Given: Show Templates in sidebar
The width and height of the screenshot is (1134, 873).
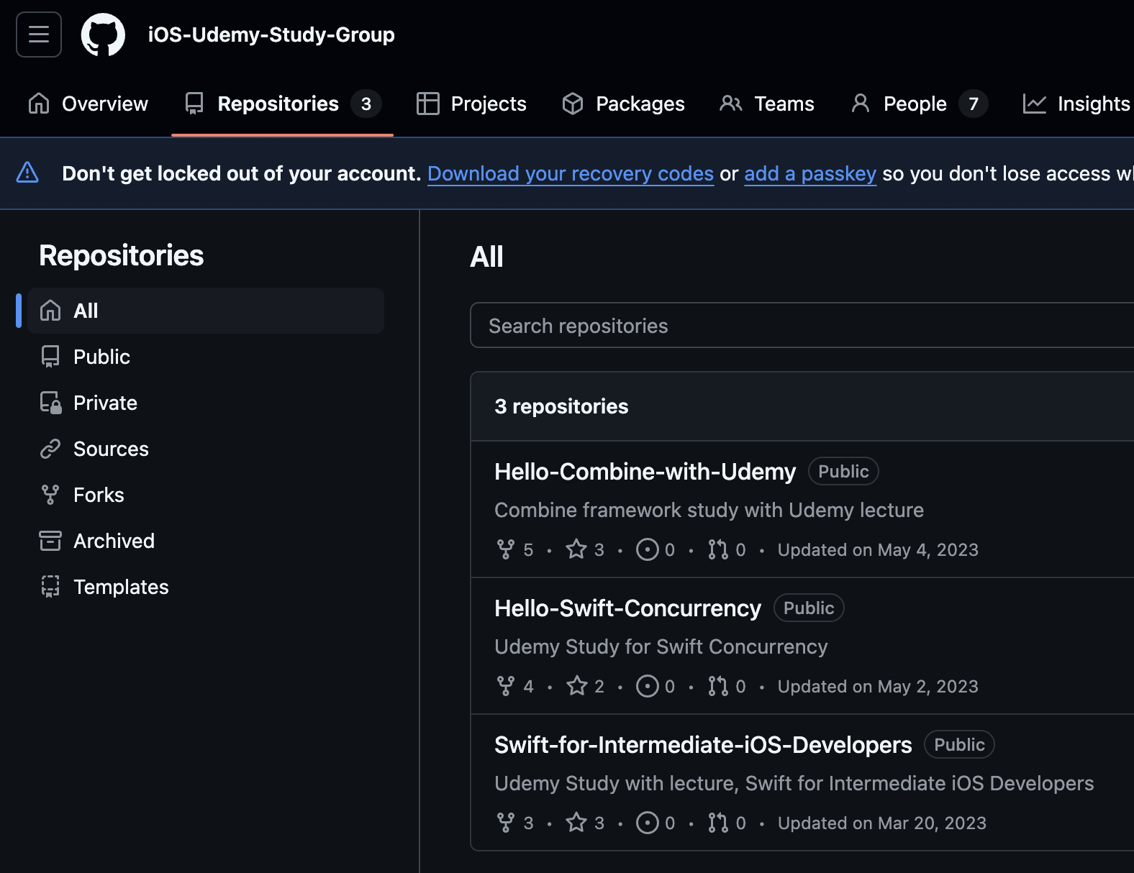Looking at the screenshot, I should click(206, 587).
